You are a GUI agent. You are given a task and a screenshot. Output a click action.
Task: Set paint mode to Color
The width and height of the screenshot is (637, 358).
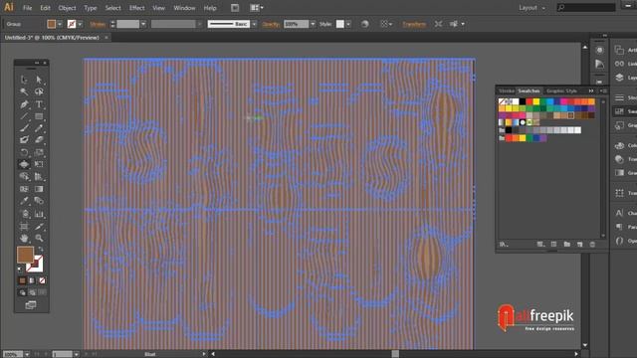coord(22,280)
